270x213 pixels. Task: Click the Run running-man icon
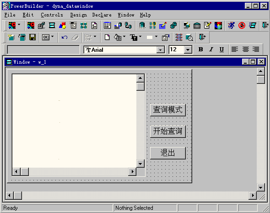[x=231, y=26]
